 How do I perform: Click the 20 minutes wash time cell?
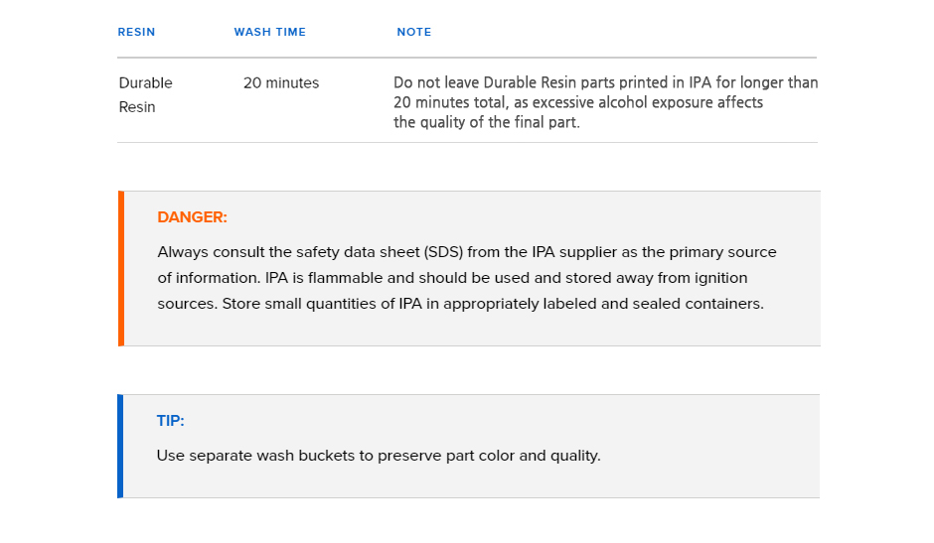(281, 82)
